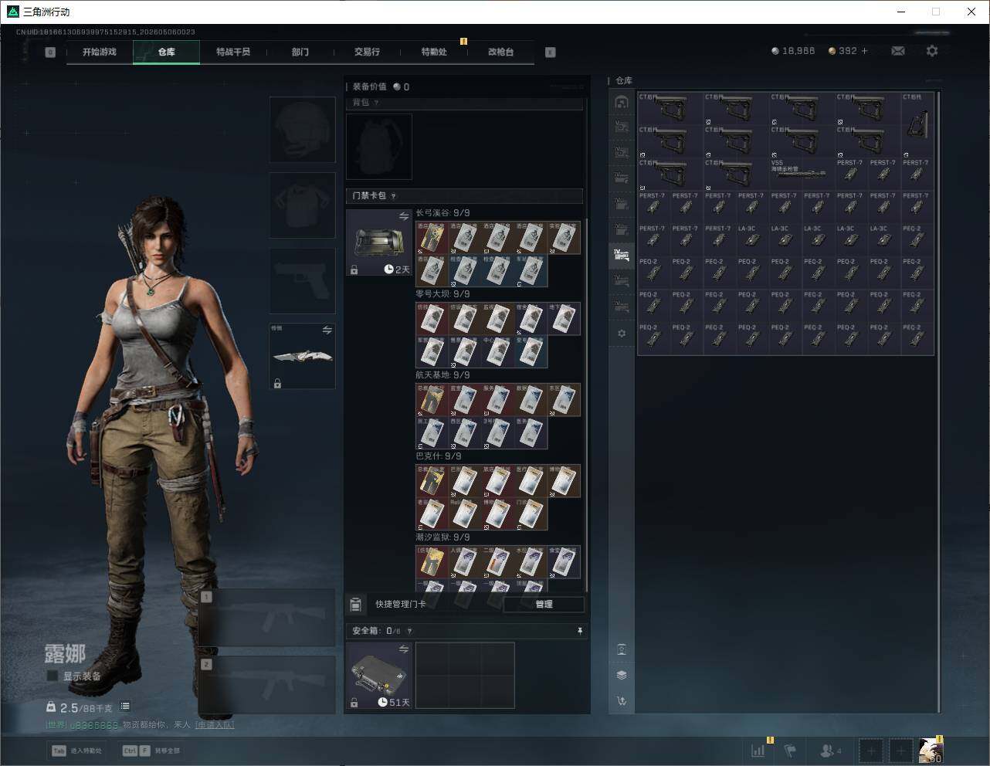
Task: Open help next to 背包 label
Action: pyautogui.click(x=377, y=103)
